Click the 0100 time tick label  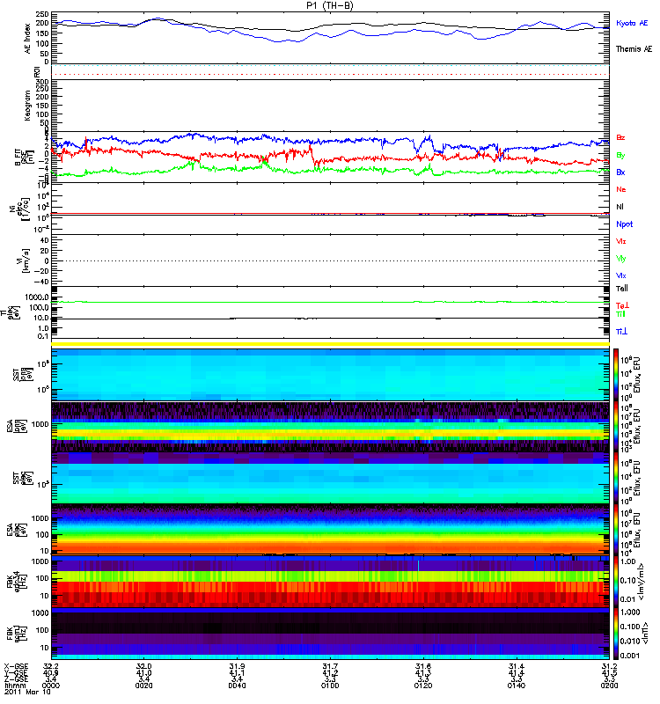coord(330,686)
